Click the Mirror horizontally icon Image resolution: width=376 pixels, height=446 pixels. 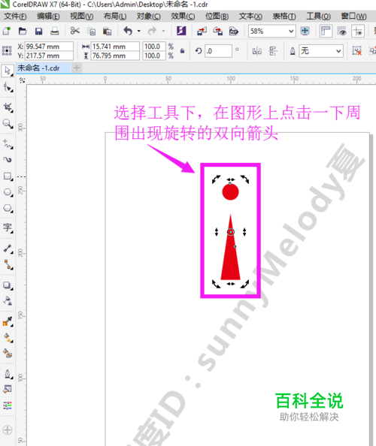click(x=257, y=51)
